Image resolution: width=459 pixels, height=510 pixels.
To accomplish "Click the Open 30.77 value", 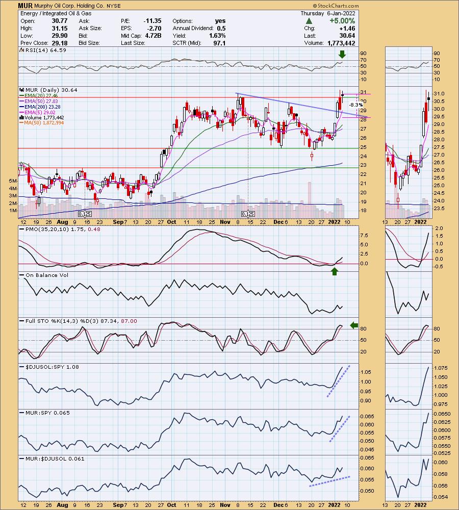I will 60,21.
